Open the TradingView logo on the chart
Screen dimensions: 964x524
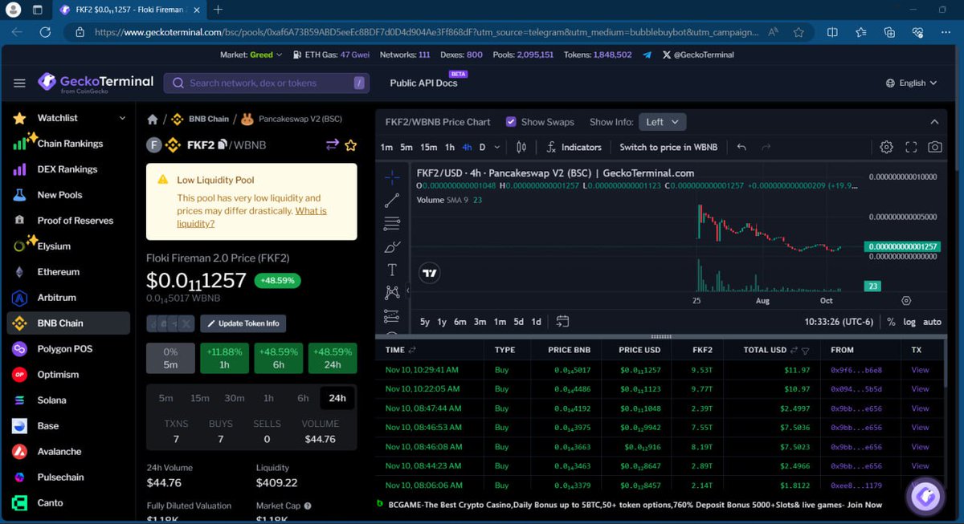(431, 273)
